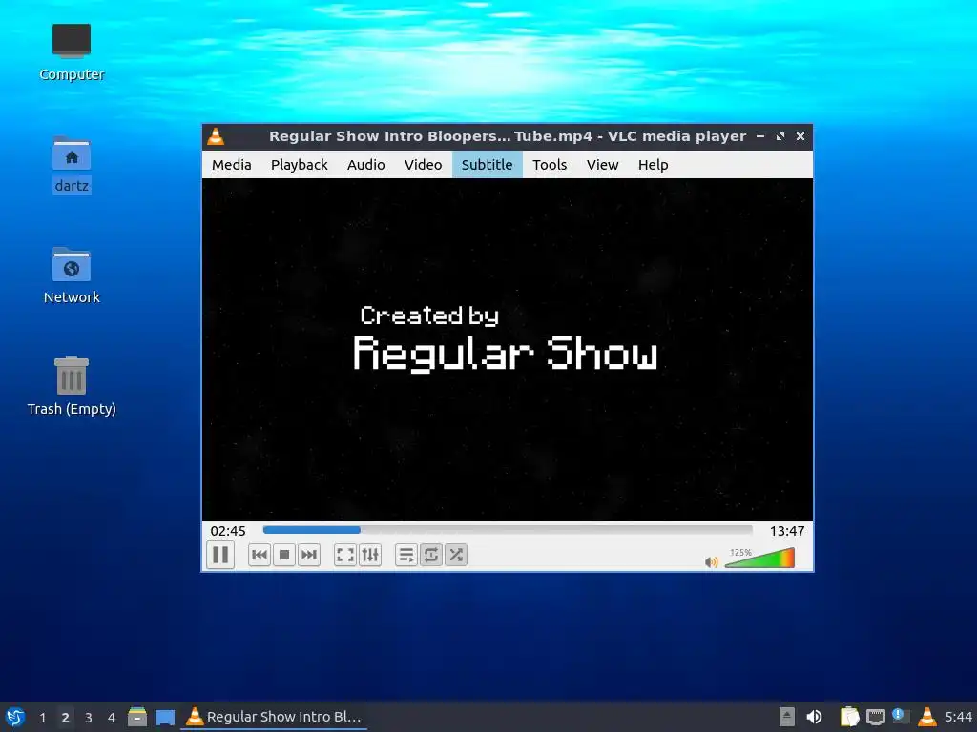Close the VLC media player window
Image resolution: width=977 pixels, height=732 pixels.
tap(800, 136)
